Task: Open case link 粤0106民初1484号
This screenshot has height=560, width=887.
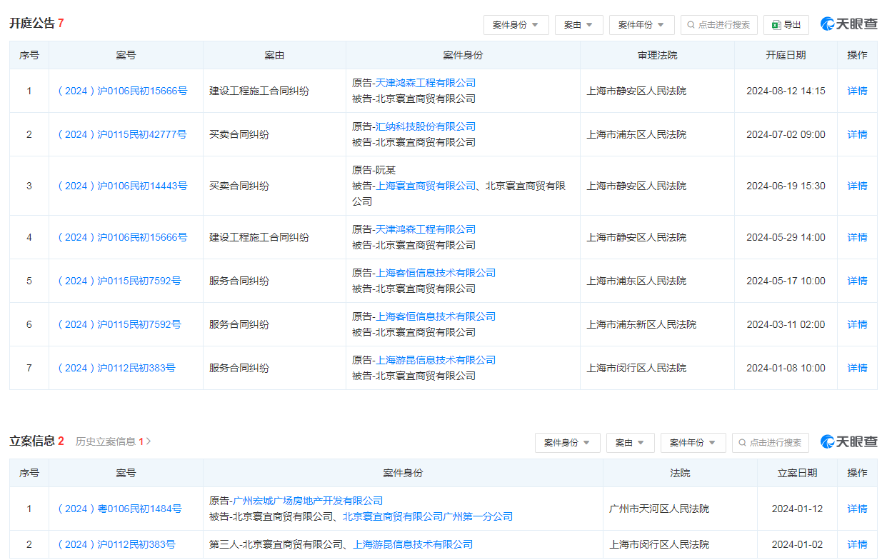Action: pos(119,509)
